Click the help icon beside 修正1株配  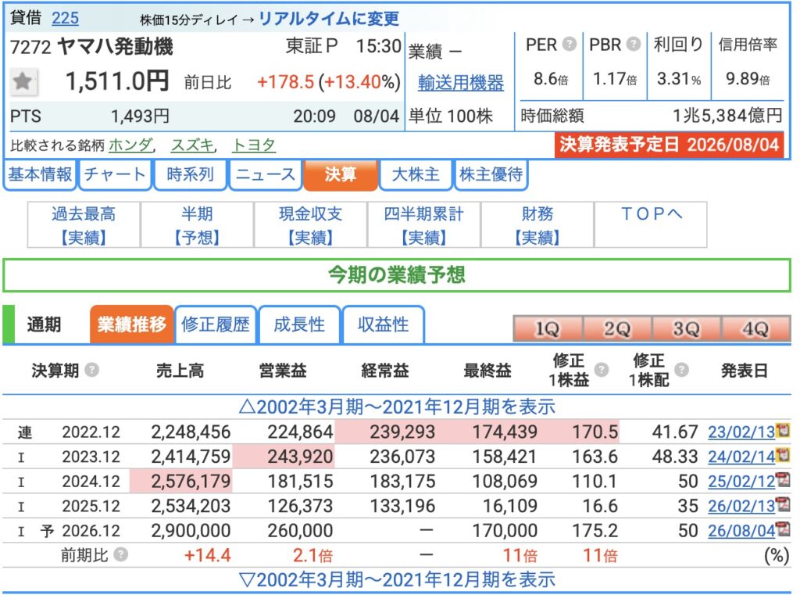tap(681, 370)
